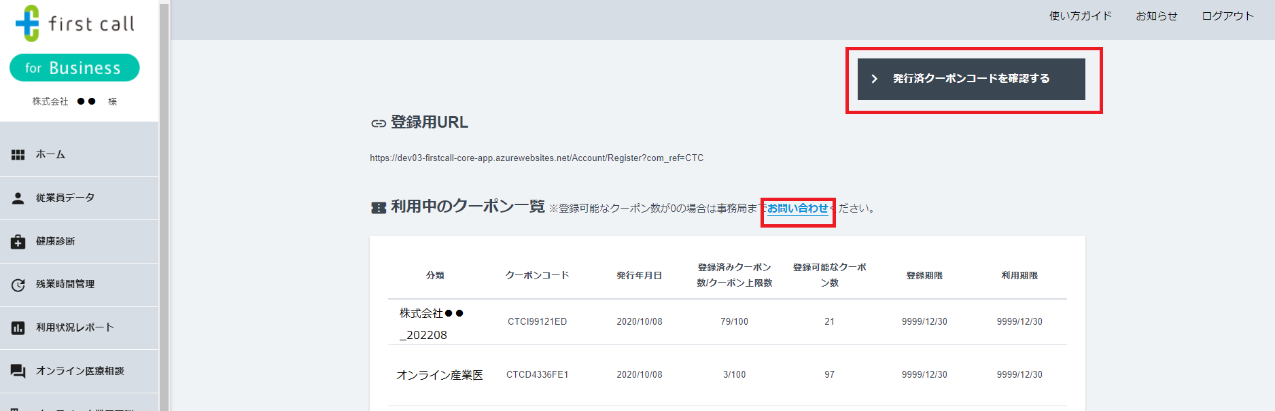This screenshot has height=411, width=1275.
Task: Click 発行済クーポンコードを確認する button
Action: 971,79
